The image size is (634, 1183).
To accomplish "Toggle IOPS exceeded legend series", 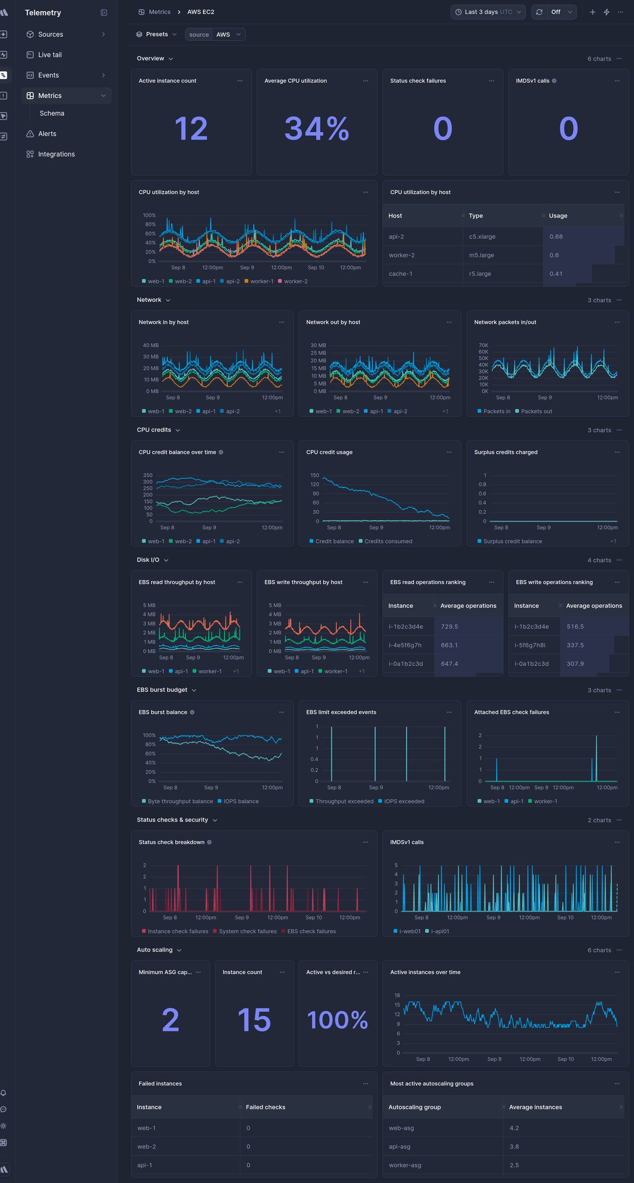I will (401, 802).
